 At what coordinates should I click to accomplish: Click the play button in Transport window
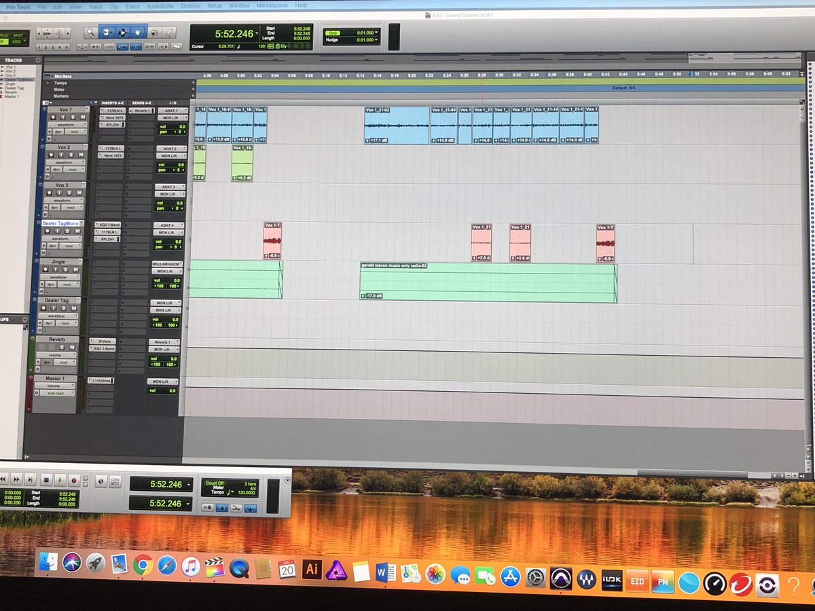(x=60, y=479)
